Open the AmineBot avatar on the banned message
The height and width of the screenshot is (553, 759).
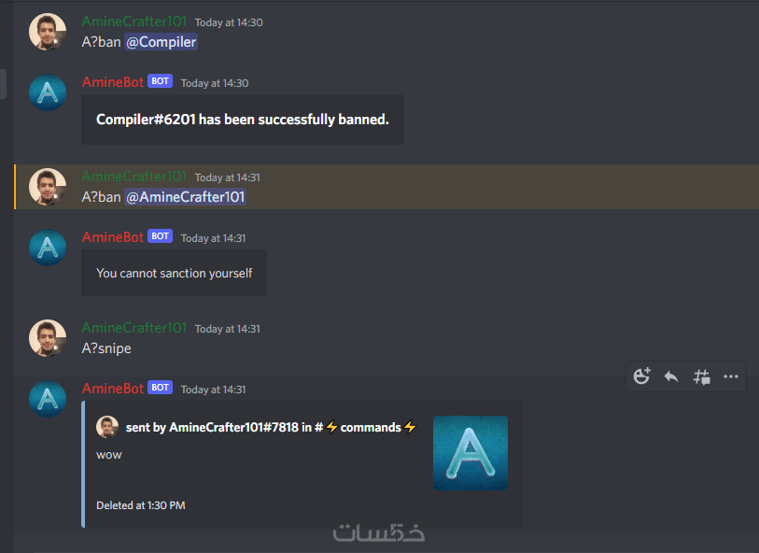click(x=48, y=92)
